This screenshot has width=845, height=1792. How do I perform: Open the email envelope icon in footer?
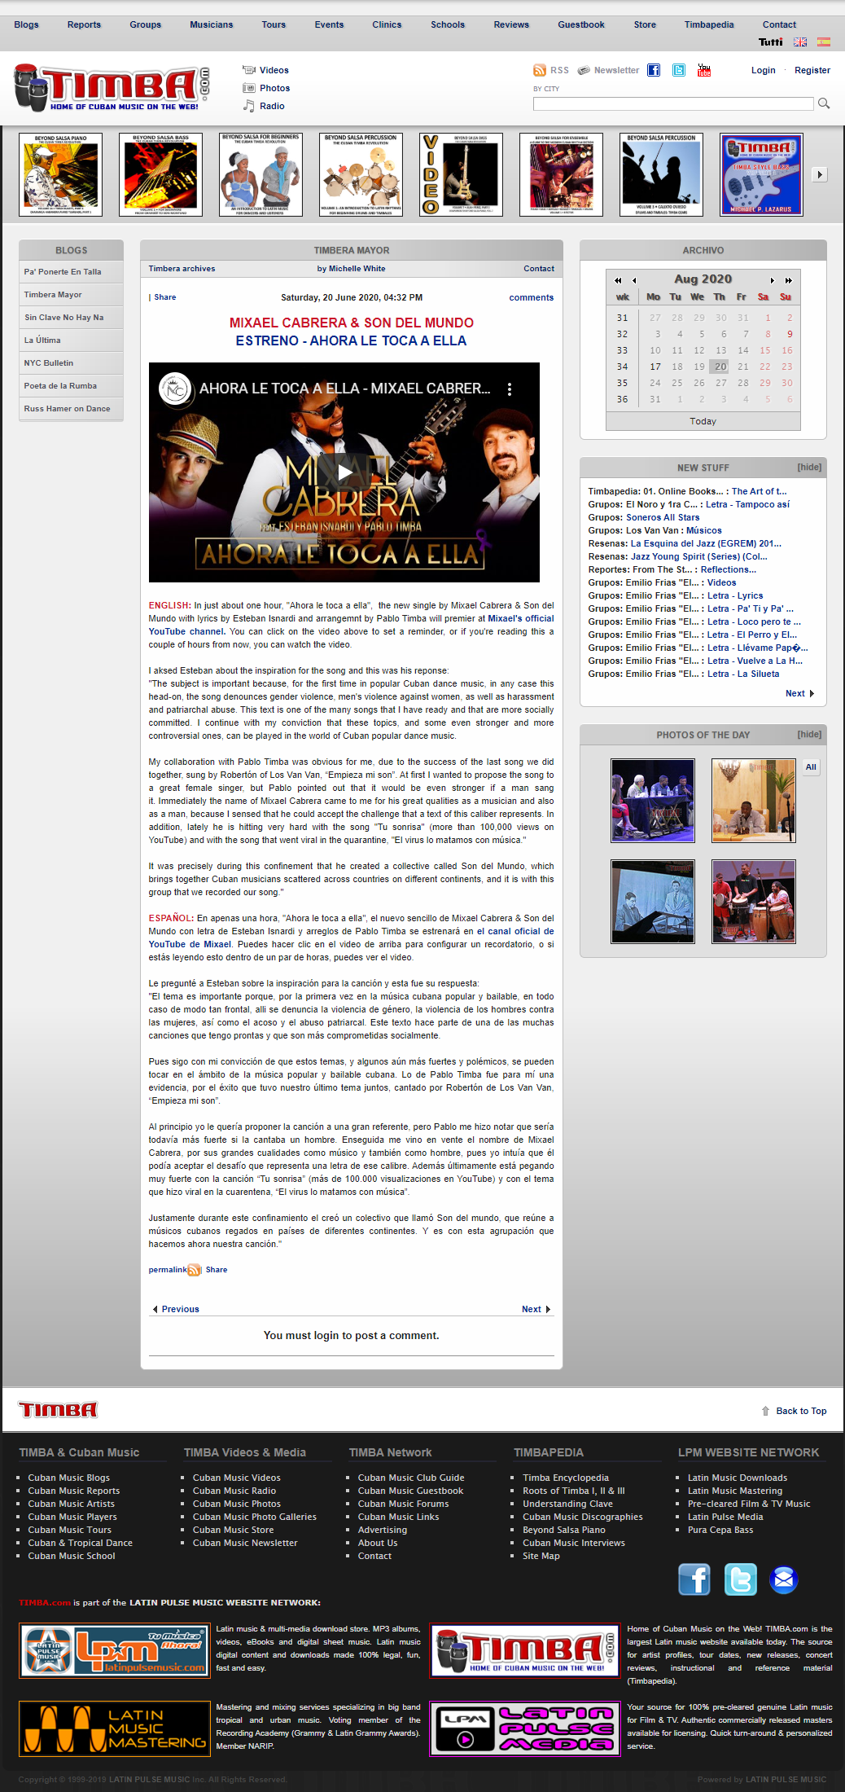[784, 1579]
